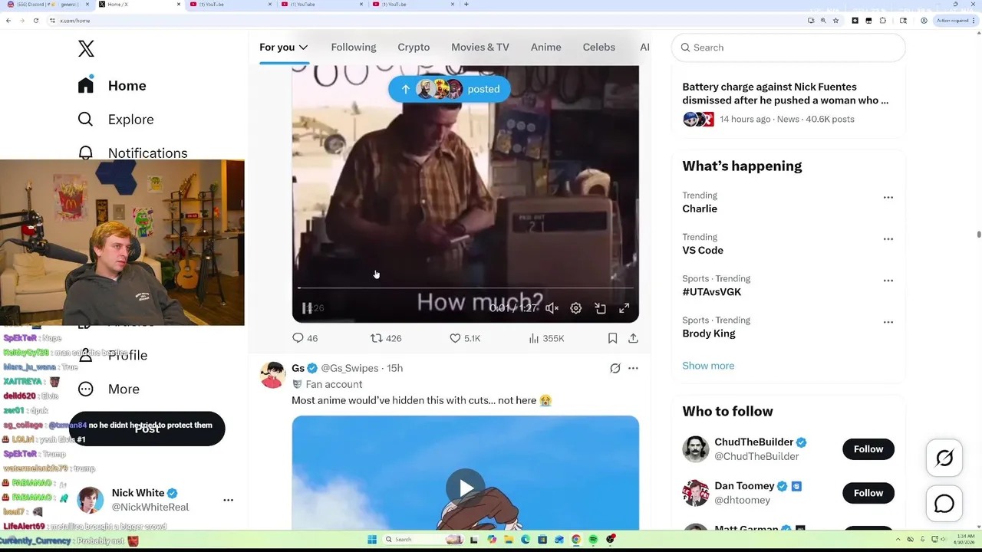Open the Grok floating button
Screen dimensions: 982x552
944,458
